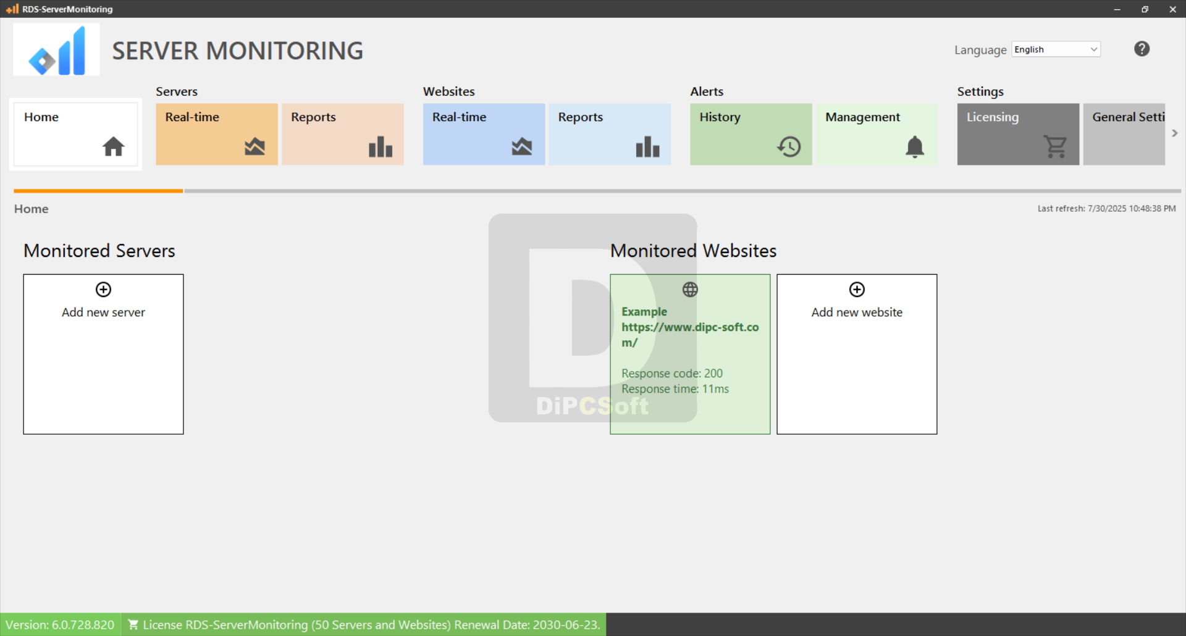The image size is (1186, 636).
Task: Click Servers Real-time chart icon
Action: pos(254,146)
